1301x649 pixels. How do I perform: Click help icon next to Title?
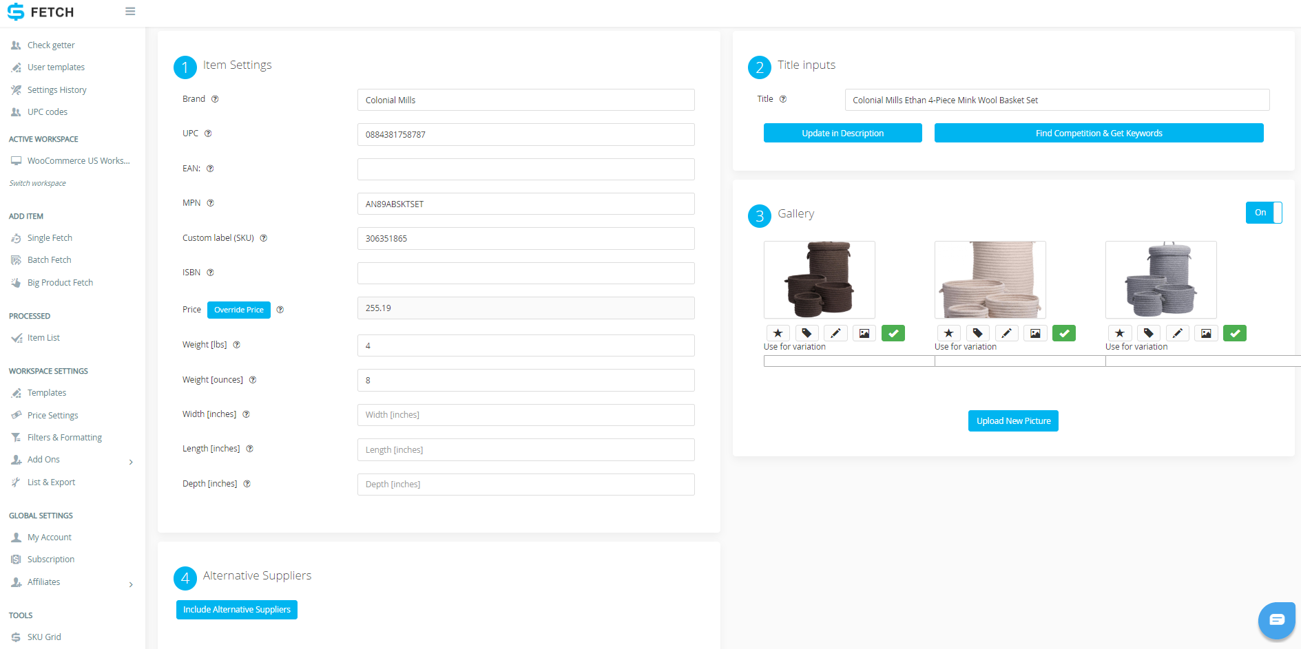(x=783, y=99)
